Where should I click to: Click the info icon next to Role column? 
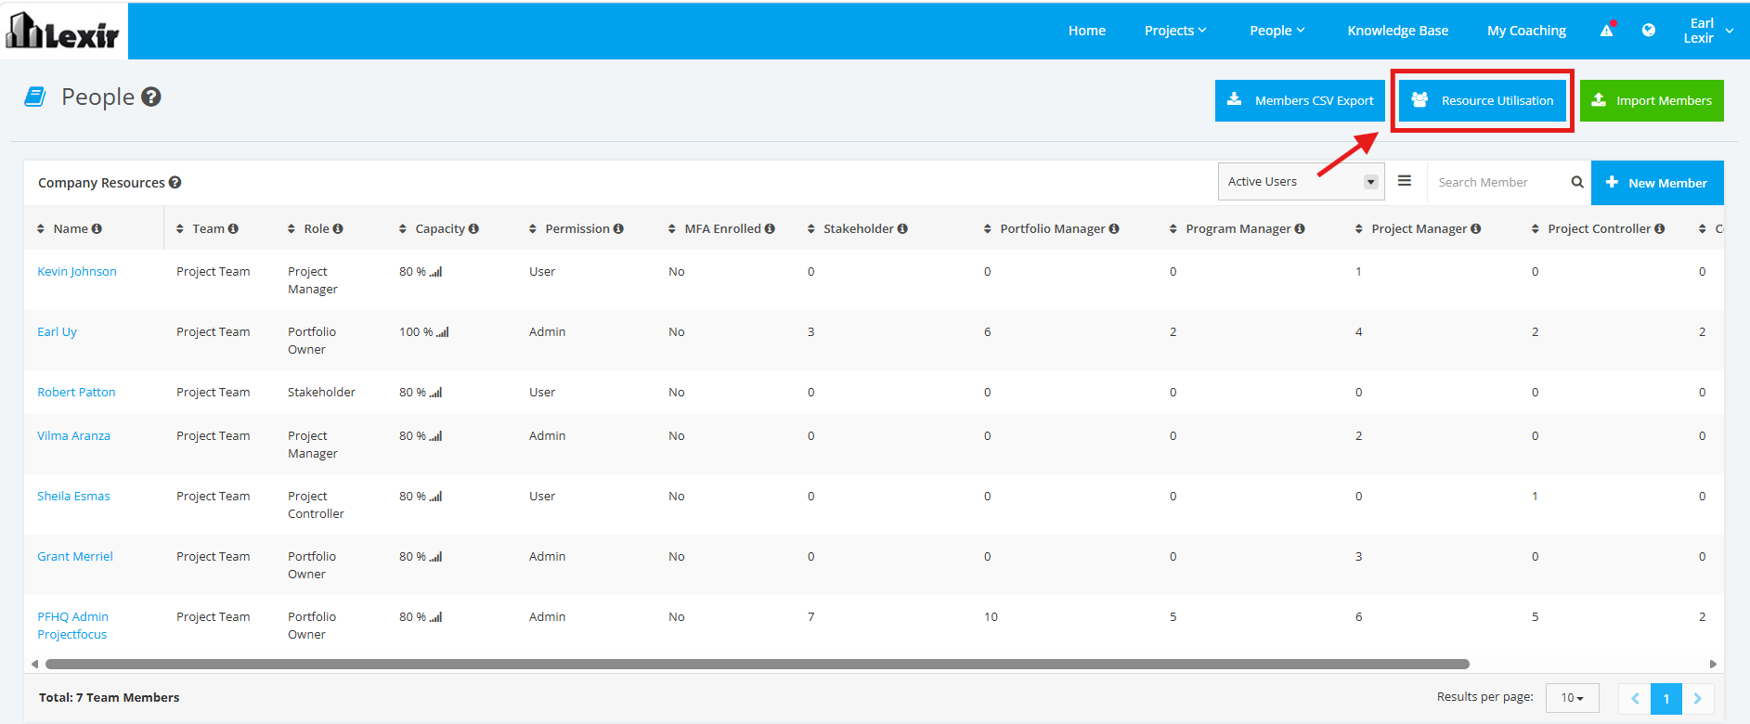click(338, 228)
